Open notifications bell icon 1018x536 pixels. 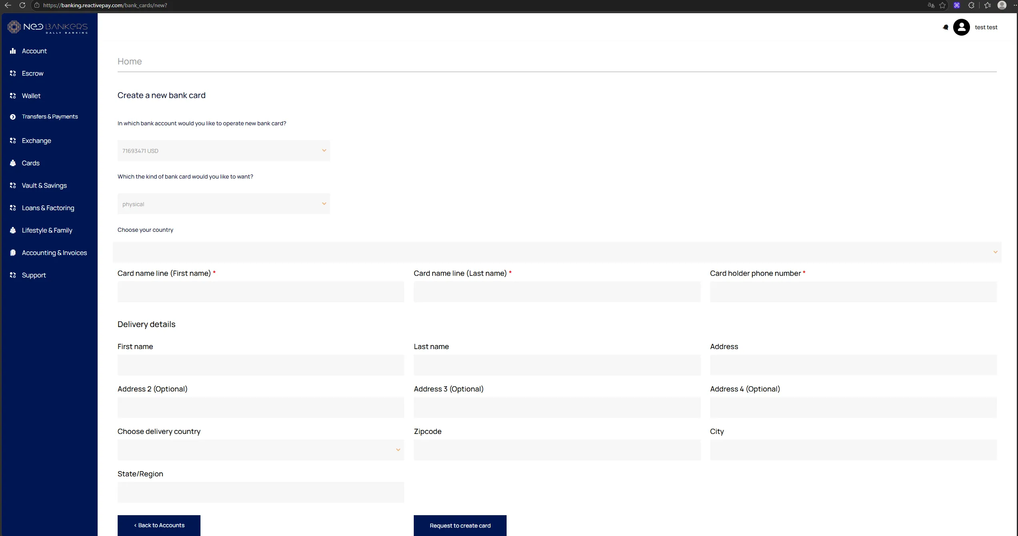click(x=946, y=27)
